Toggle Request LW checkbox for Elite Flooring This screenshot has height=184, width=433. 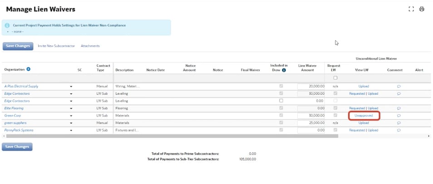(x=335, y=108)
